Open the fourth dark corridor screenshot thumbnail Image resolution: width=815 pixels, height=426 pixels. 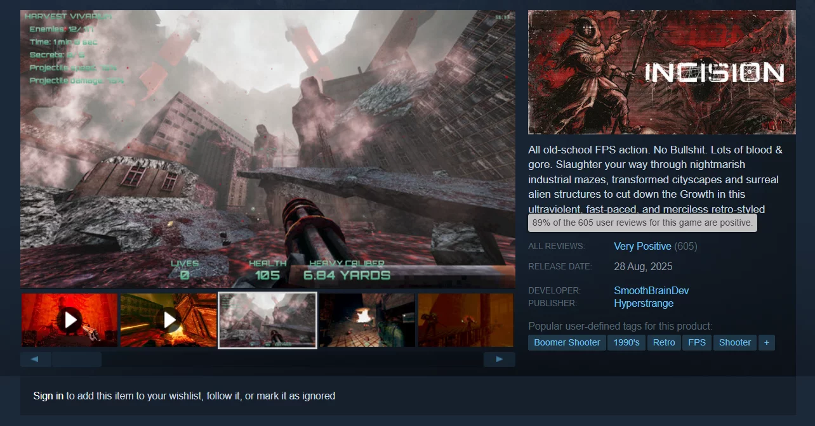[x=367, y=320]
